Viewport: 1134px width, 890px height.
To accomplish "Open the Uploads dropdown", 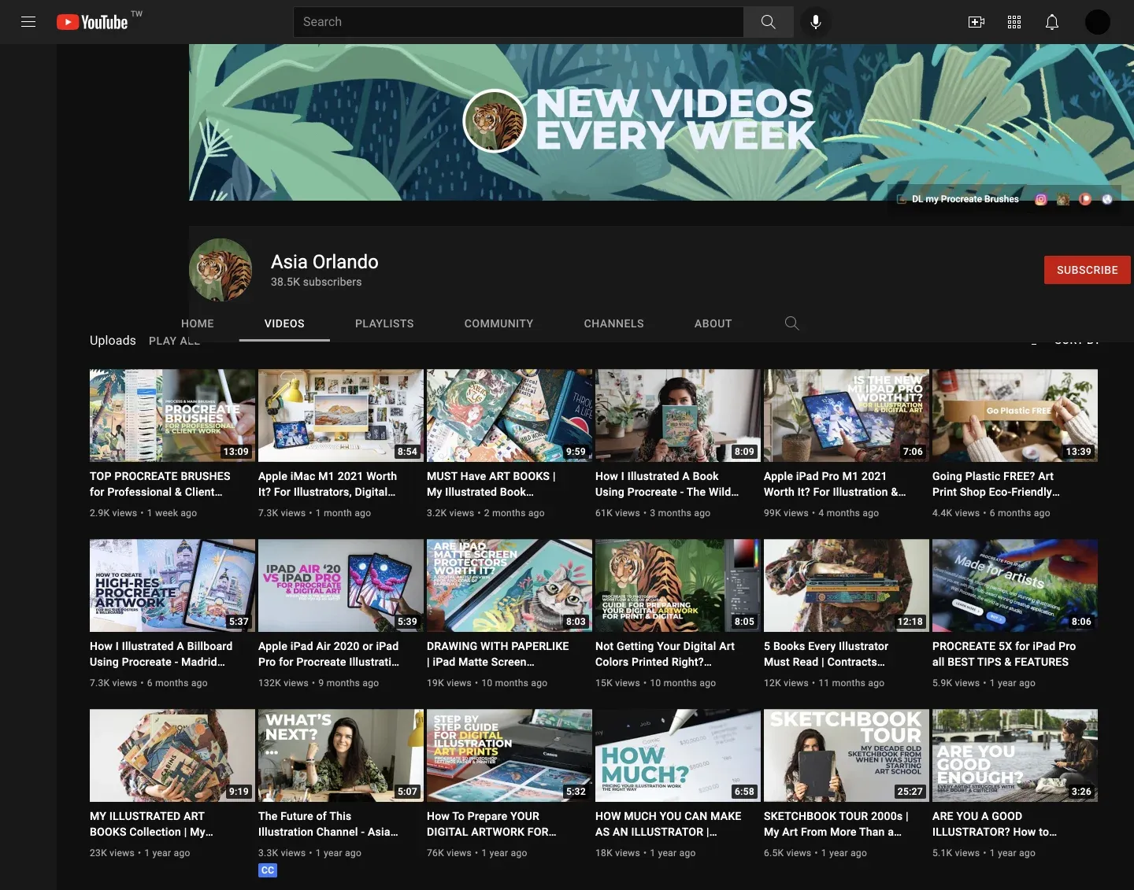I will pyautogui.click(x=113, y=340).
